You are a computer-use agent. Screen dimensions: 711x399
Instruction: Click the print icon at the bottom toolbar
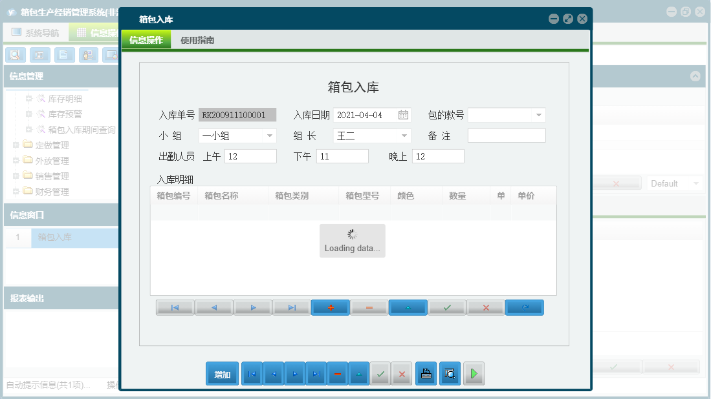click(426, 373)
